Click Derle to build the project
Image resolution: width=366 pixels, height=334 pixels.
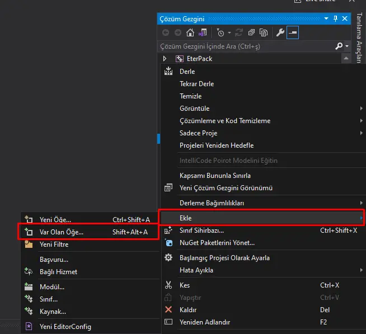[187, 72]
